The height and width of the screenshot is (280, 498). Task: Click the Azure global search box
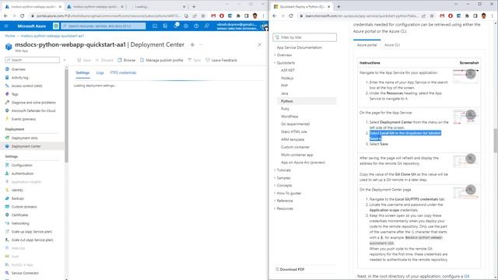[x=103, y=26]
